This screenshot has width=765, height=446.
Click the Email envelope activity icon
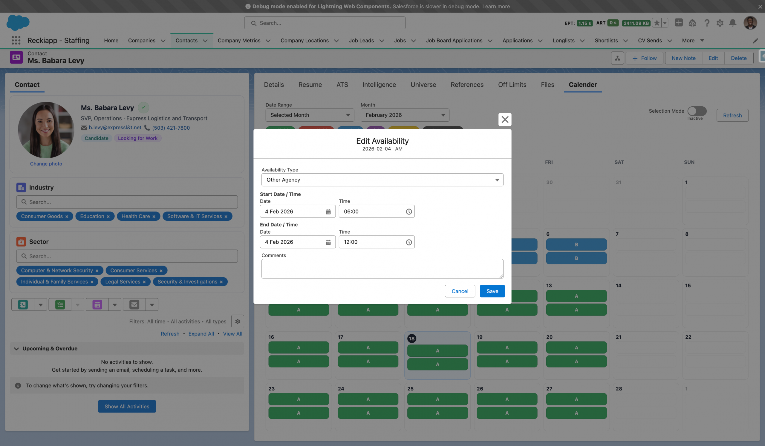coord(134,305)
